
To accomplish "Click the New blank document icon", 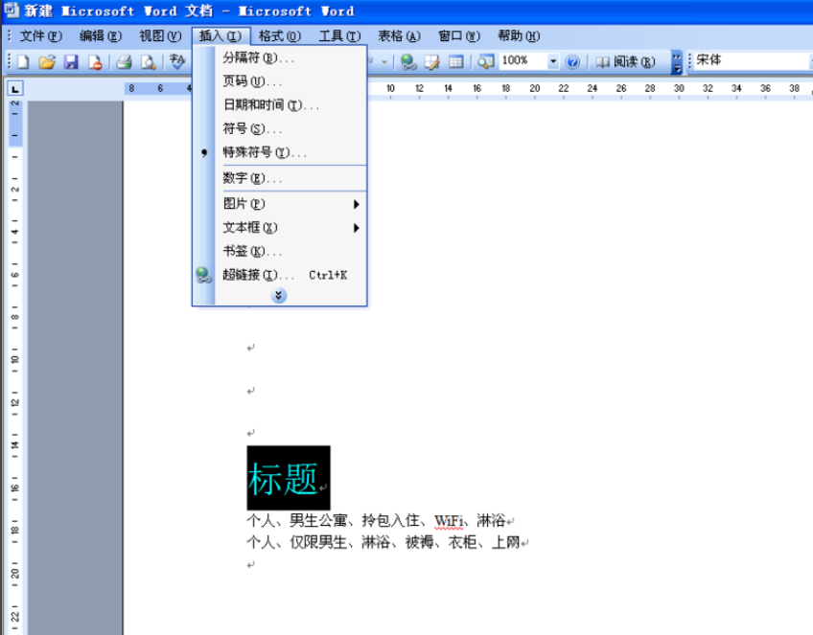I will click(x=23, y=62).
